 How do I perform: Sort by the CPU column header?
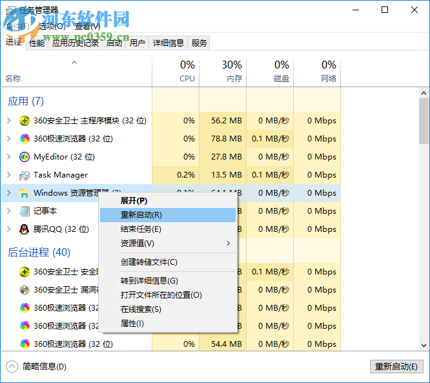pos(176,72)
